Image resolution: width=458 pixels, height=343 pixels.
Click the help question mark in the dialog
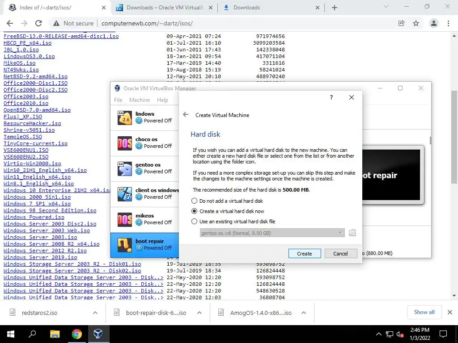point(331,97)
